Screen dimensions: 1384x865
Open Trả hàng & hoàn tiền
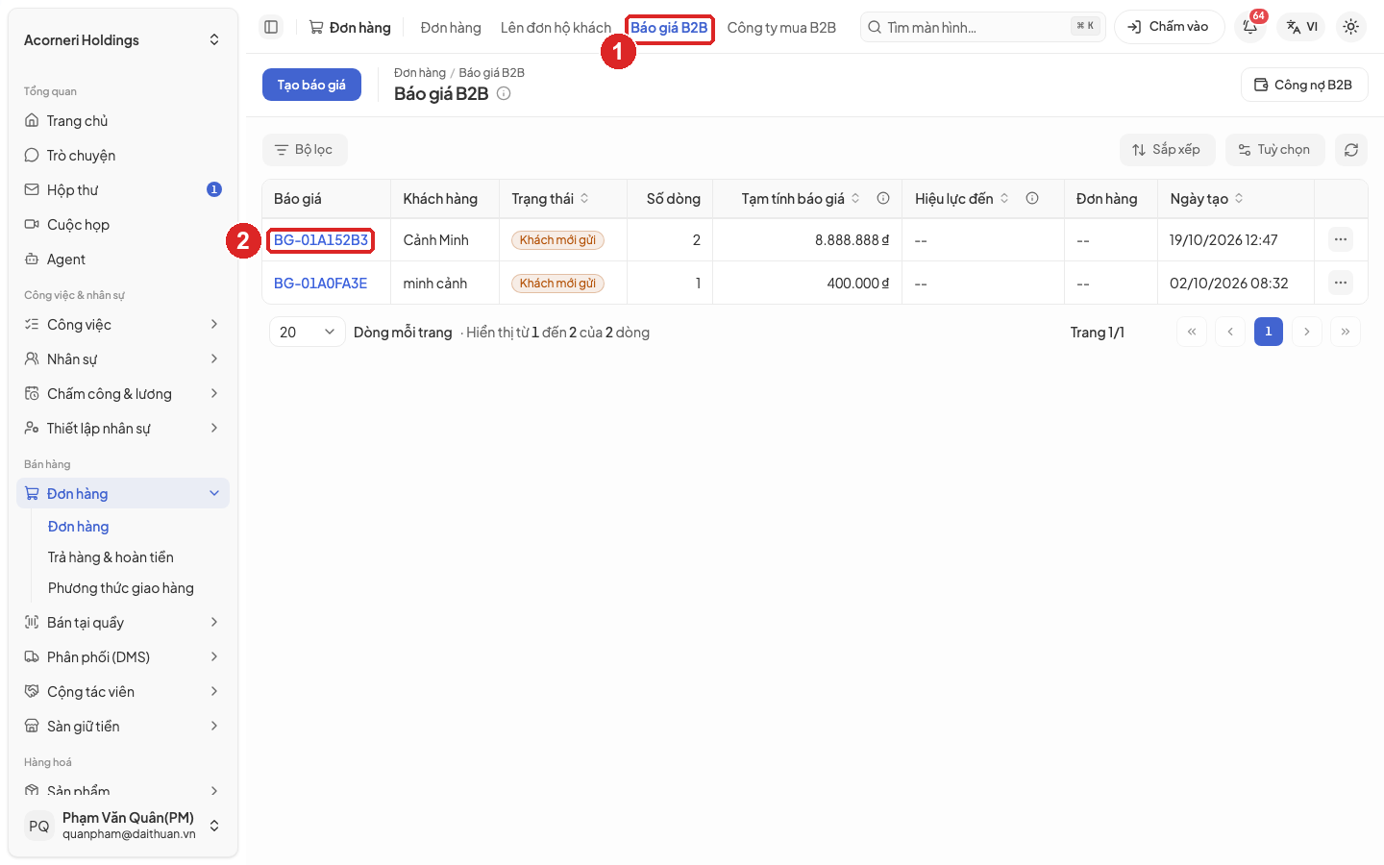point(111,557)
